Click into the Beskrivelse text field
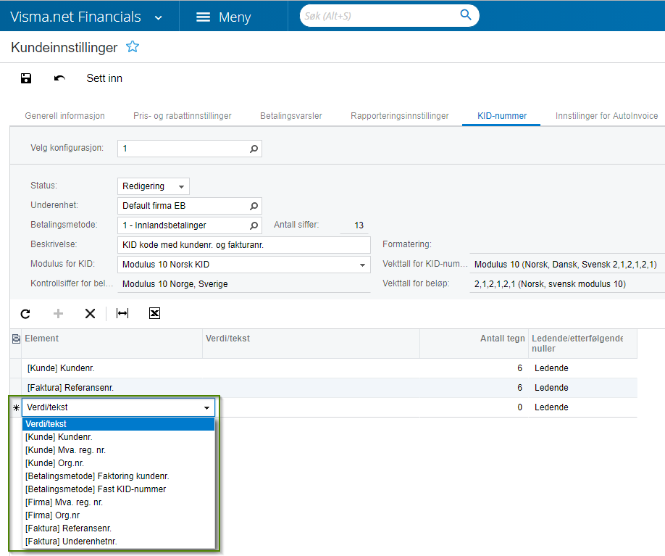Viewport: 665px width, 556px height. tap(244, 245)
